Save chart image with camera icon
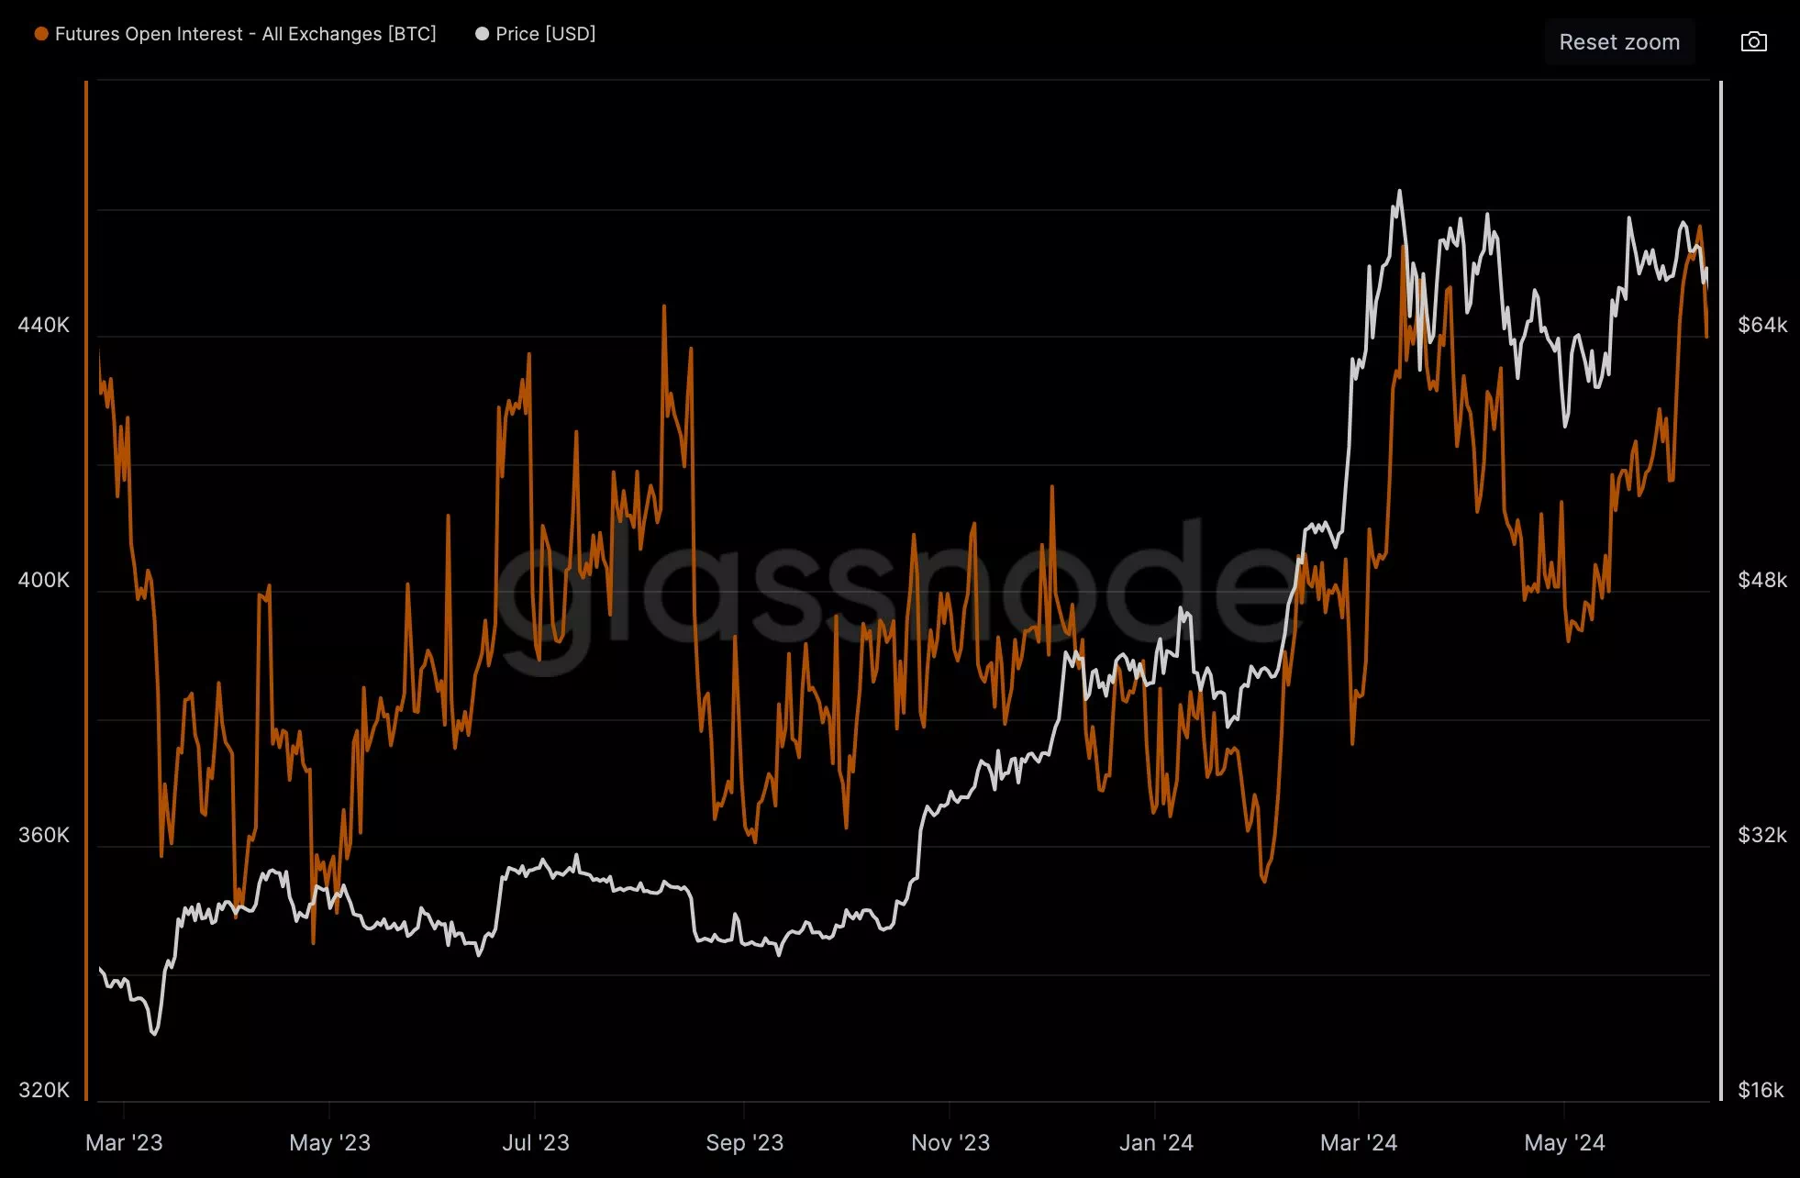This screenshot has width=1800, height=1178. [1753, 42]
